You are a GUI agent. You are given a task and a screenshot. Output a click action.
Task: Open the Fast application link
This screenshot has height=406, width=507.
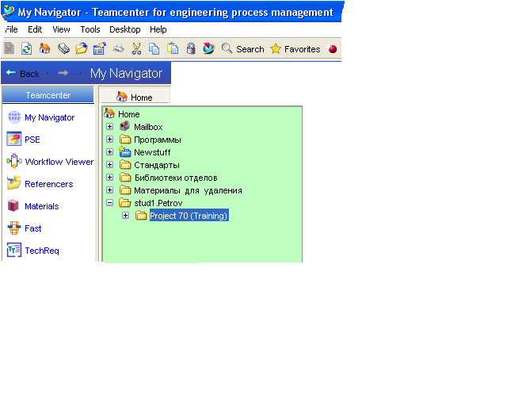(33, 228)
